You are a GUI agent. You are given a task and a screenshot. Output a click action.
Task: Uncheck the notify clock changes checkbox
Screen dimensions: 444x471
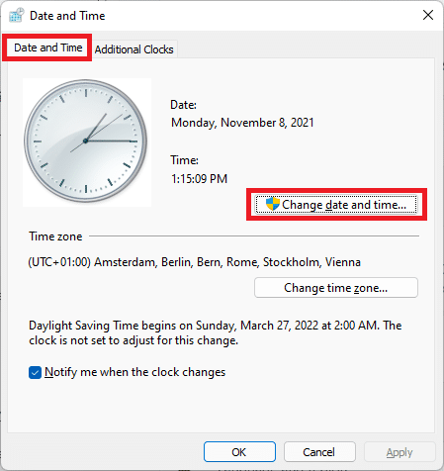tap(35, 372)
